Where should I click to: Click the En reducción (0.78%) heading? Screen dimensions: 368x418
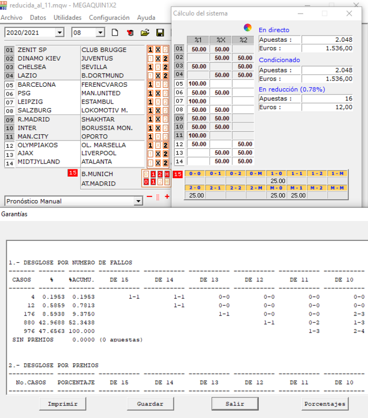(x=292, y=89)
